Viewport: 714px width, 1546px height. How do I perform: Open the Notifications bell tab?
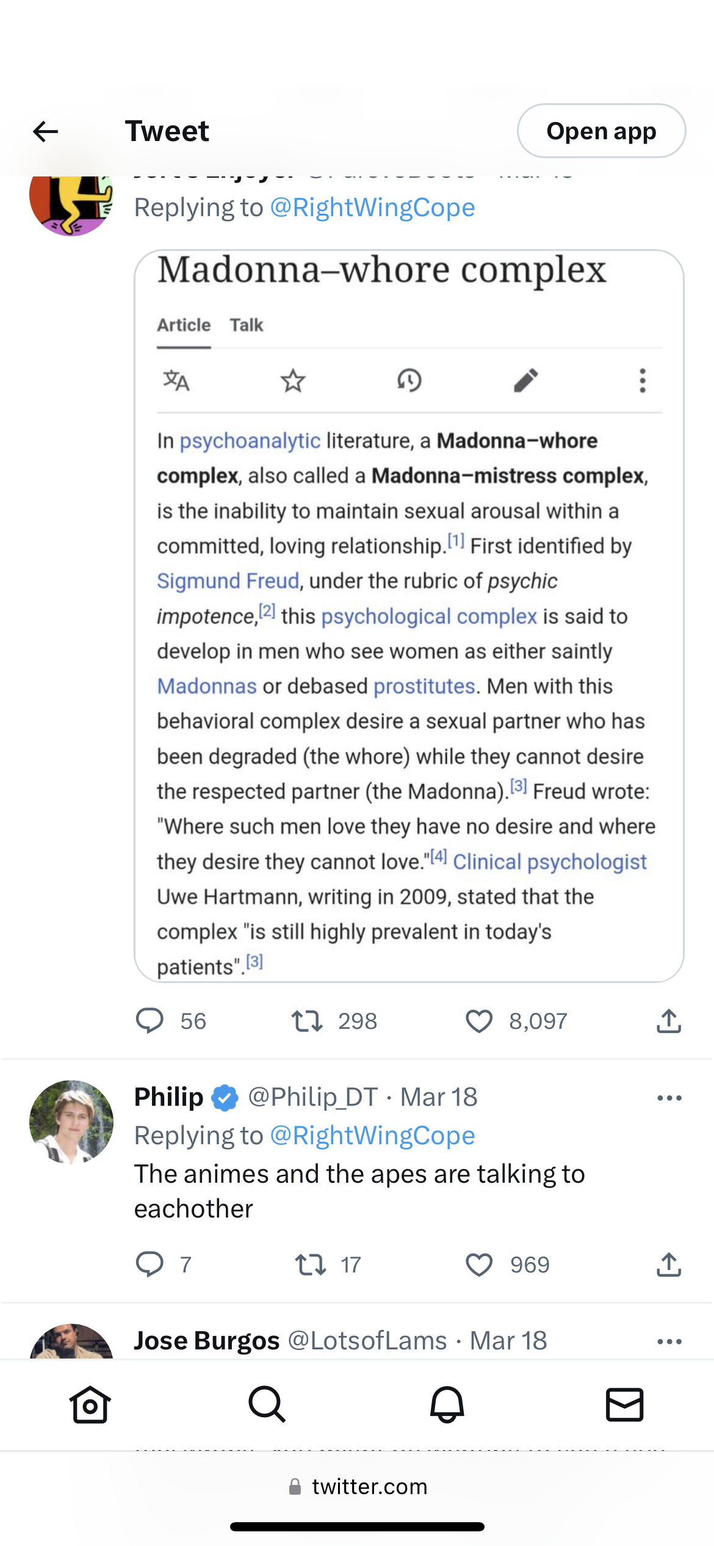(x=447, y=1404)
